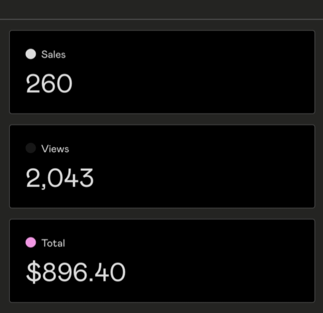The image size is (323, 313).
Task: Click the gap between Sales and Views cards
Action: (x=162, y=119)
